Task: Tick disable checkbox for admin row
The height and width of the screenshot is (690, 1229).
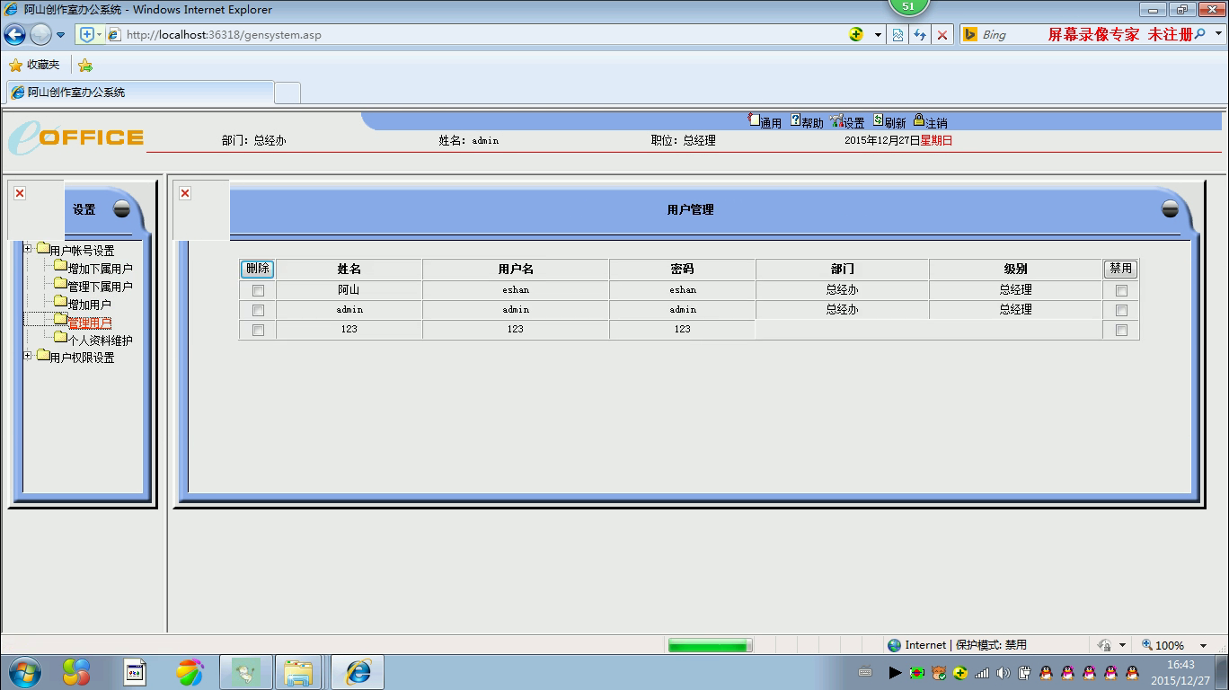Action: (1121, 310)
